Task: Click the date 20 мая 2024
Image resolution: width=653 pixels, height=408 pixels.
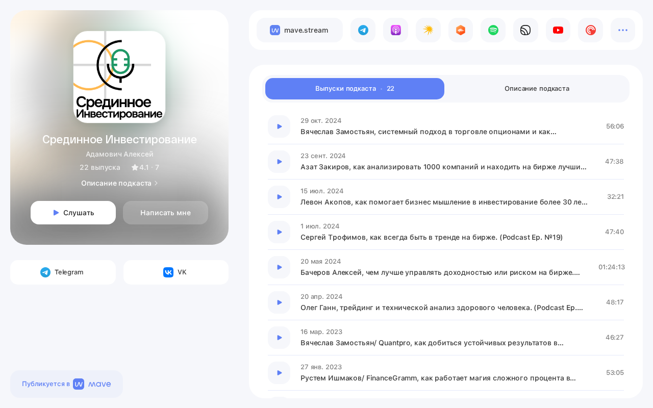Action: tap(320, 262)
